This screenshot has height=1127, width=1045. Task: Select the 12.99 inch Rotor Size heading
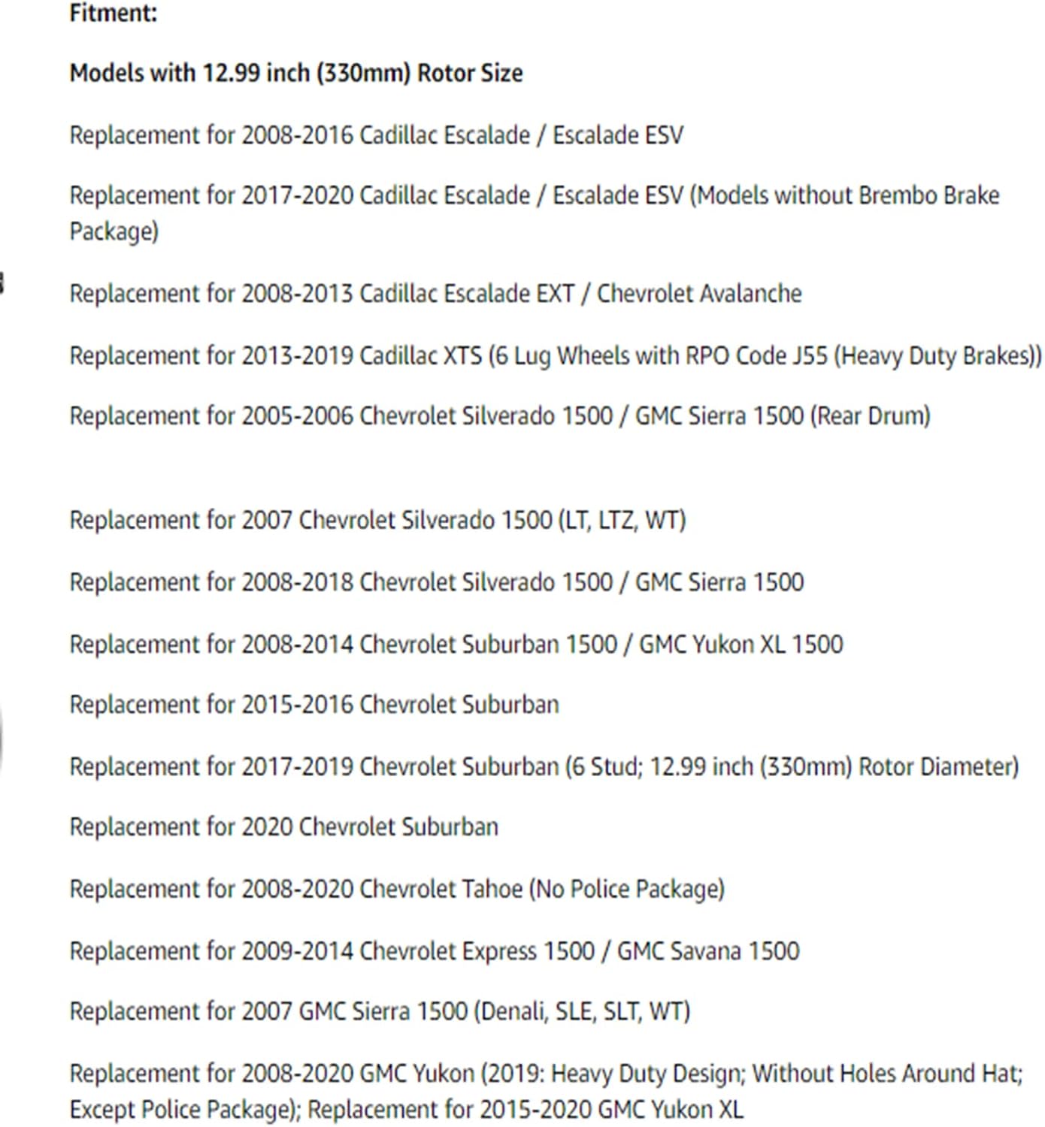pyautogui.click(x=296, y=74)
